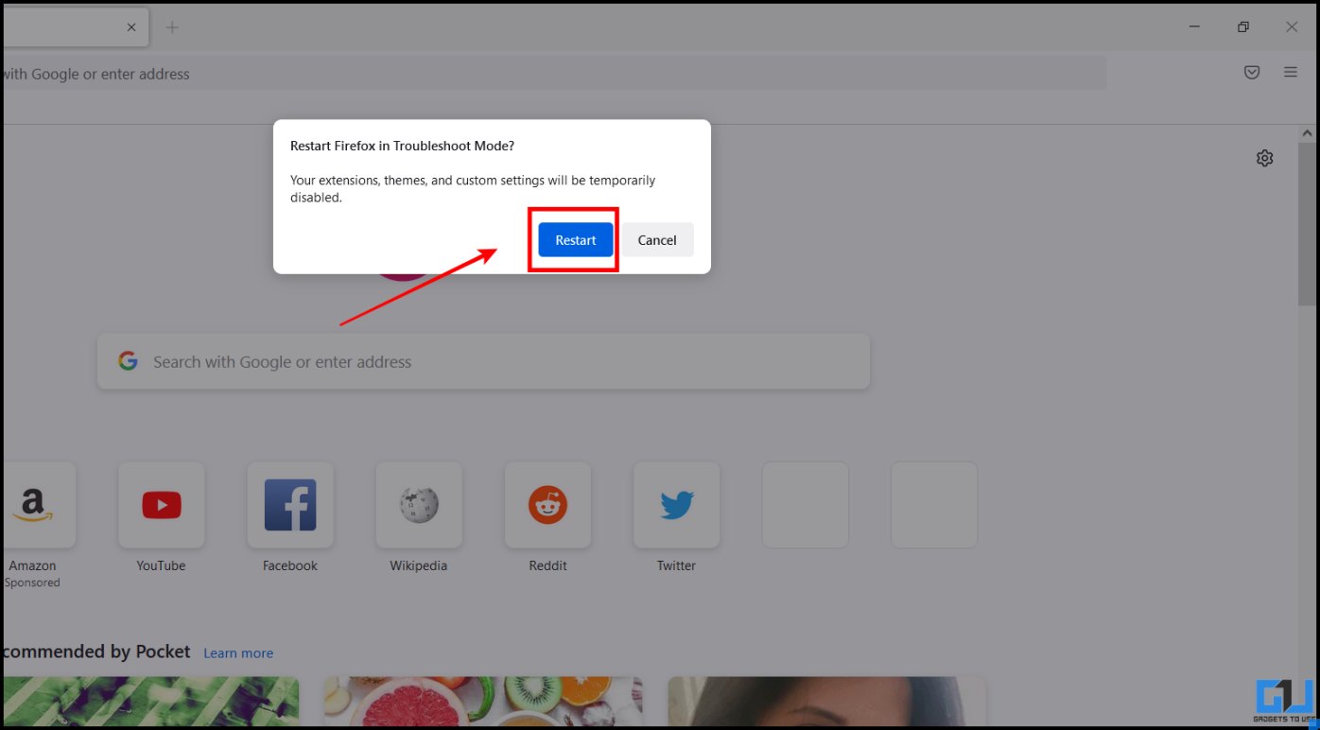Minimize the Firefox window
Screen dimensions: 1320x730
click(1194, 27)
